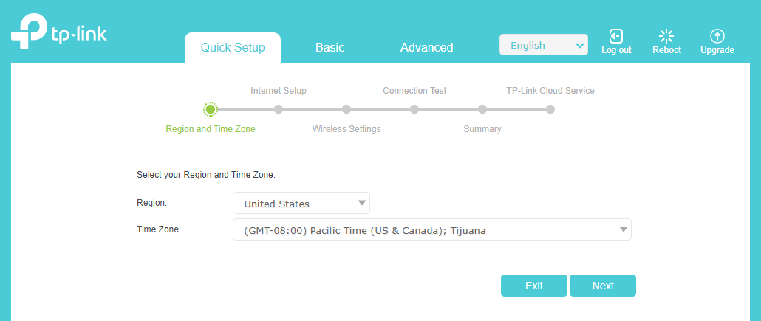Click the Wireless Settings step label
Image resolution: width=761 pixels, height=321 pixels.
(347, 129)
